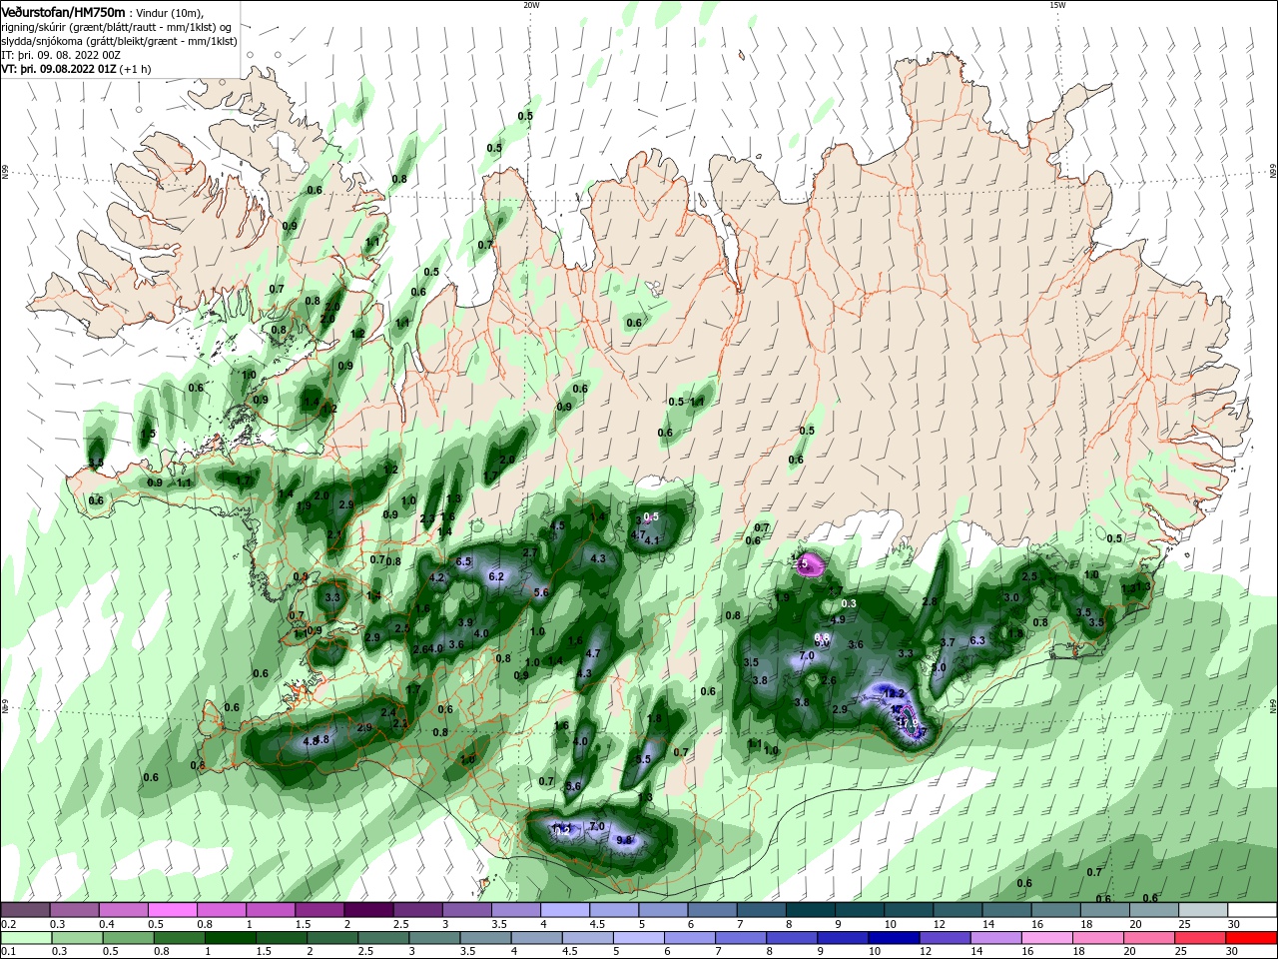Click the darkest green 1 rain legend swatch
Image resolution: width=1278 pixels, height=959 pixels.
pyautogui.click(x=230, y=938)
